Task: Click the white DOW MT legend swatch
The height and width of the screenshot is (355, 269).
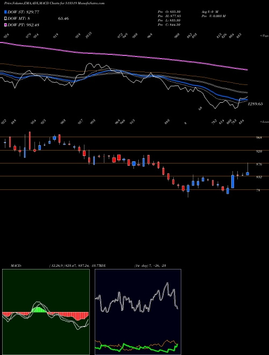Action: pos(5,18)
